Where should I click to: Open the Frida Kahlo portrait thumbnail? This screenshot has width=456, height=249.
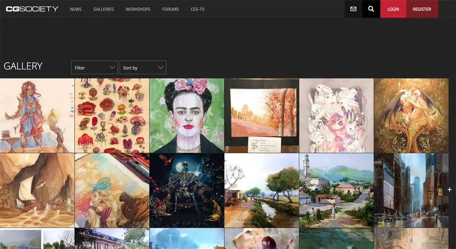point(187,115)
